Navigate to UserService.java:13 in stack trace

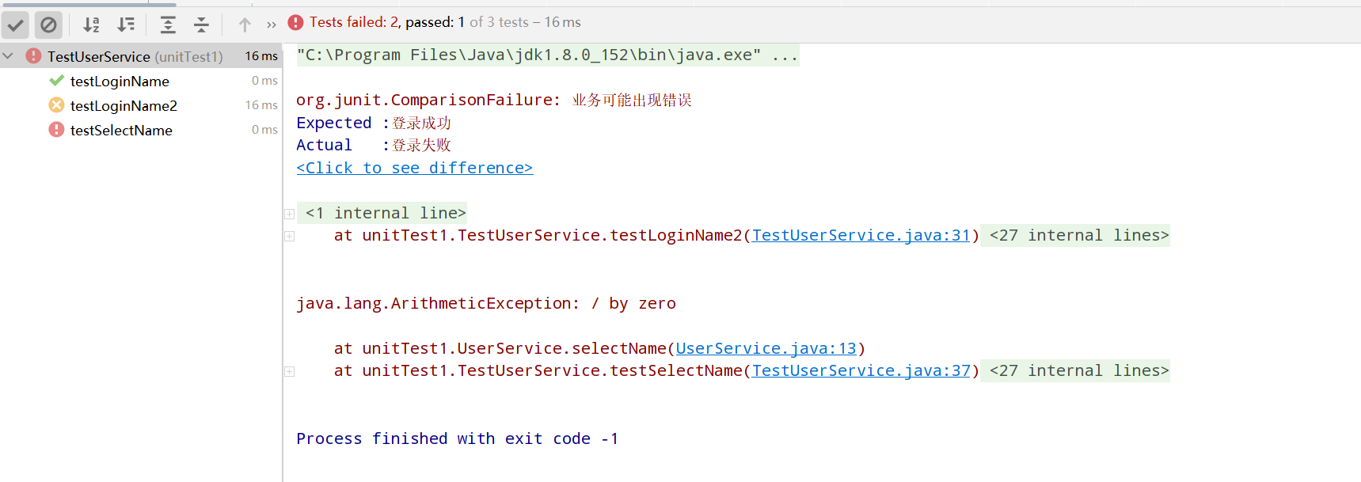pos(766,348)
